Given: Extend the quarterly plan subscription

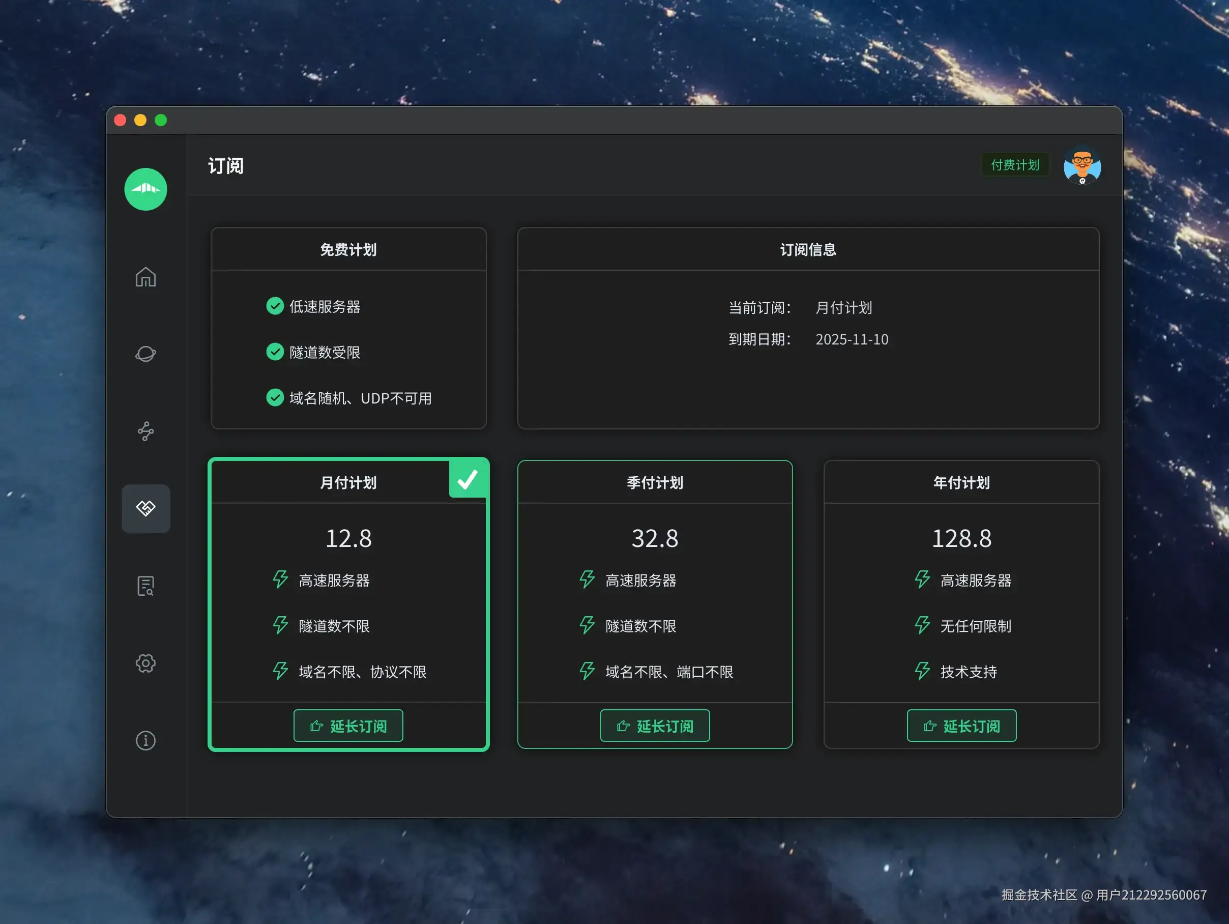Looking at the screenshot, I should click(655, 726).
